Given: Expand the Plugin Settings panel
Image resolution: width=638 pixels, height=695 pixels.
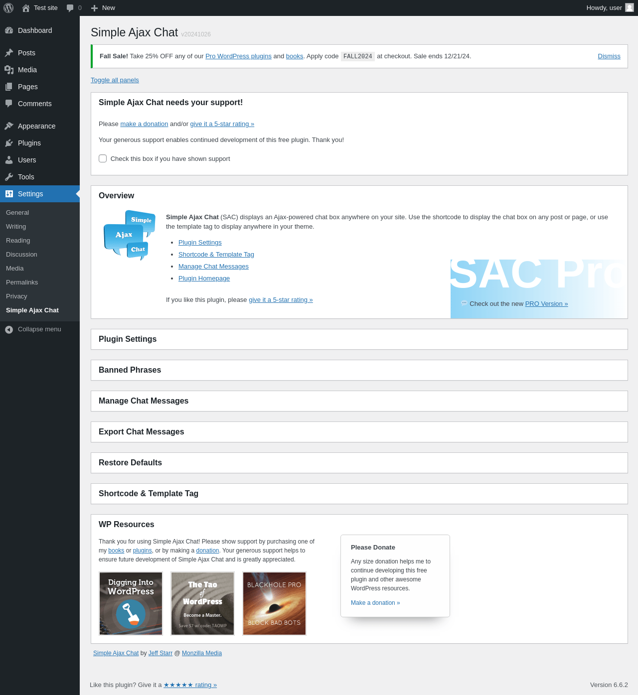Looking at the screenshot, I should 359,339.
